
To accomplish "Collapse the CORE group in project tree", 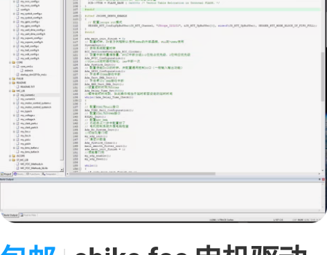I will (10, 62).
